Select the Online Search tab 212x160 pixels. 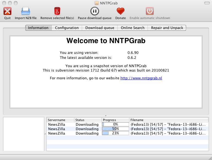132,28
